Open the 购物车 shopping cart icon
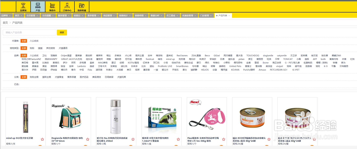Viewport: 357px width, 149px height. pyautogui.click(x=52, y=7)
